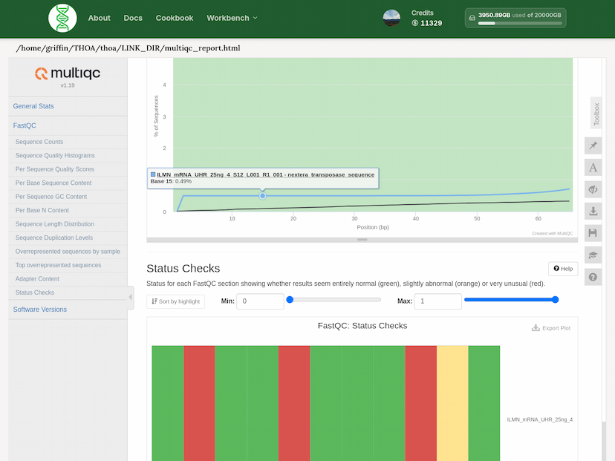Image resolution: width=615 pixels, height=461 pixels.
Task: Click the user avatar picture
Action: (x=391, y=18)
